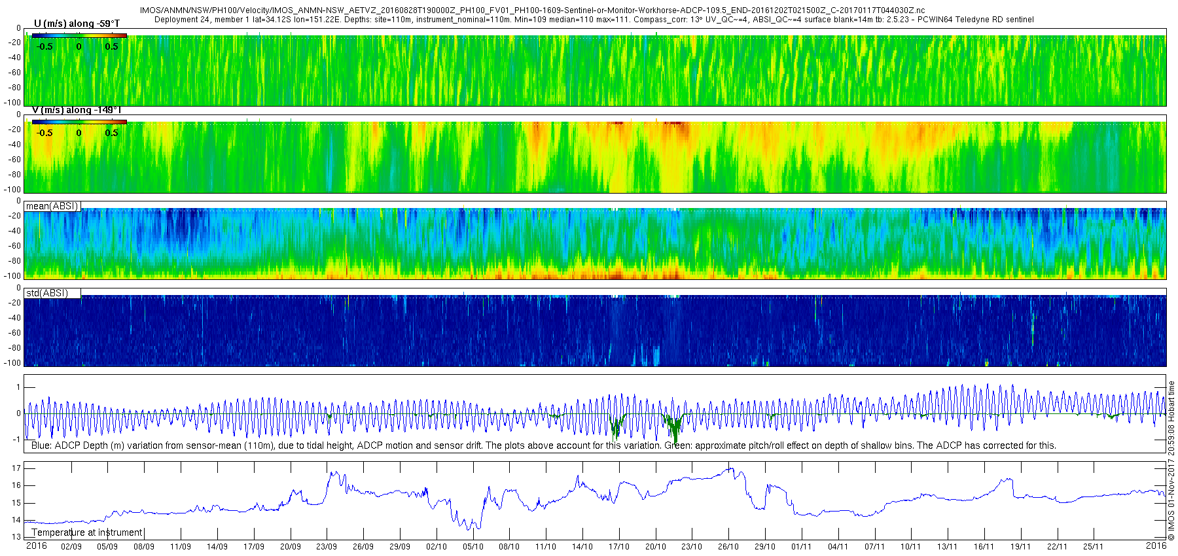Click the "26/10" date tick label
Image resolution: width=1178 pixels, height=556 pixels.
click(x=728, y=547)
